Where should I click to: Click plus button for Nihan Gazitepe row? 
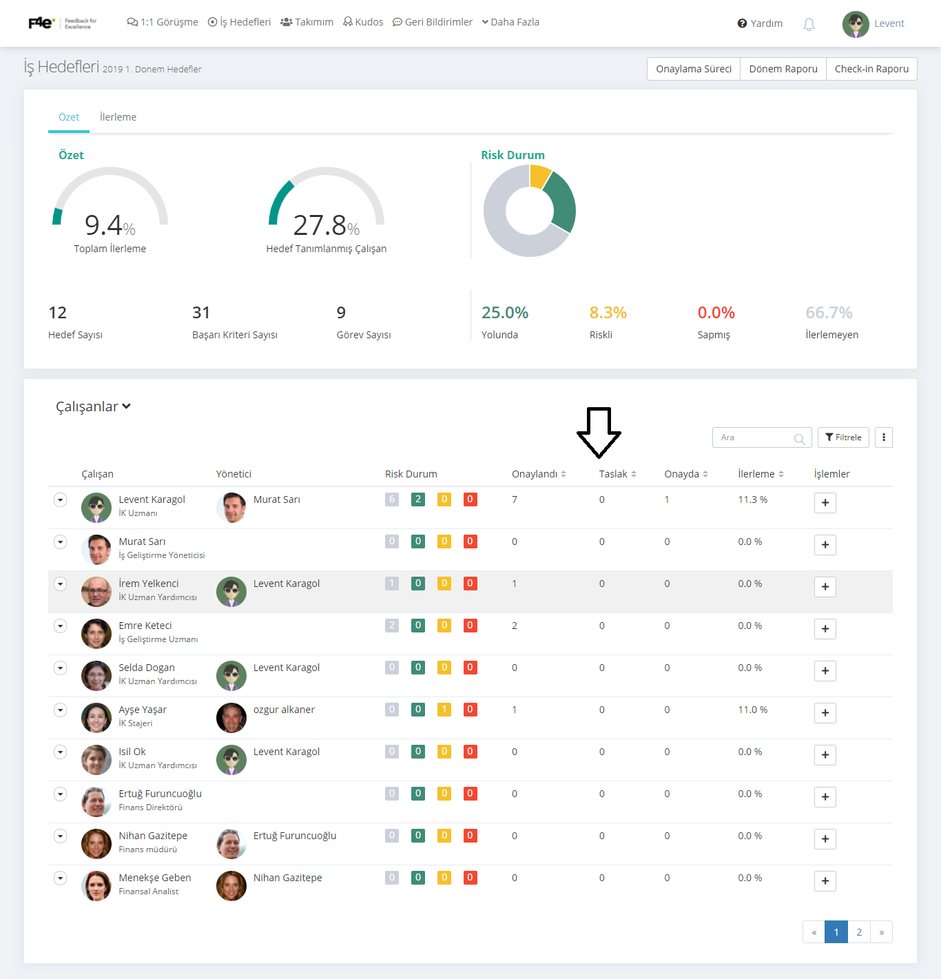click(x=825, y=839)
